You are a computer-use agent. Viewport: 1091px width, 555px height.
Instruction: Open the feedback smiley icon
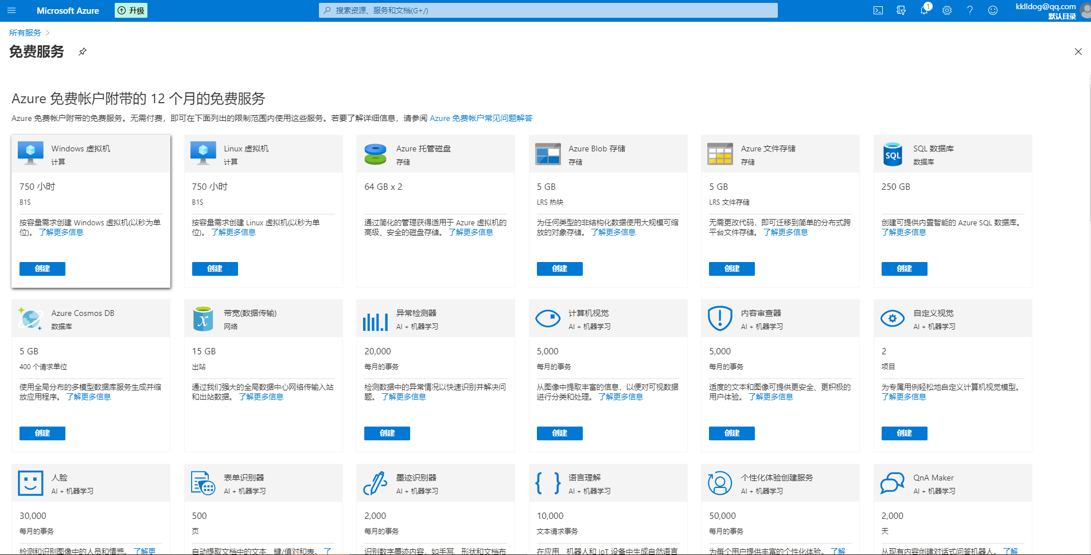click(x=993, y=10)
